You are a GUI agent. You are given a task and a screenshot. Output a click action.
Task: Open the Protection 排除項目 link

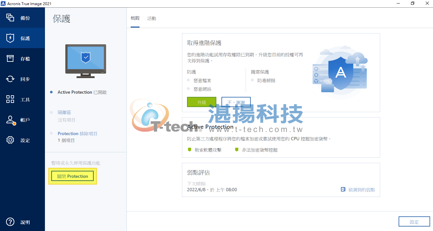point(77,134)
